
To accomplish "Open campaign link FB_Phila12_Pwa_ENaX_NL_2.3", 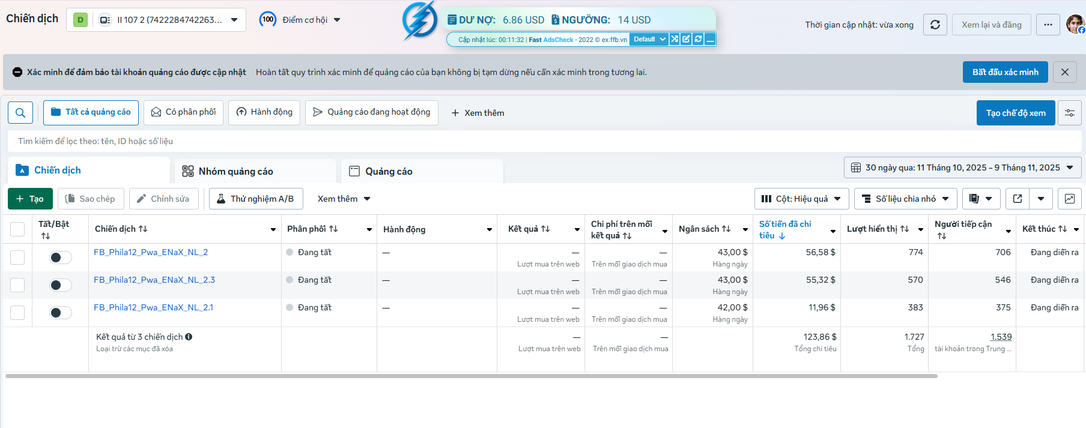I will 154,280.
